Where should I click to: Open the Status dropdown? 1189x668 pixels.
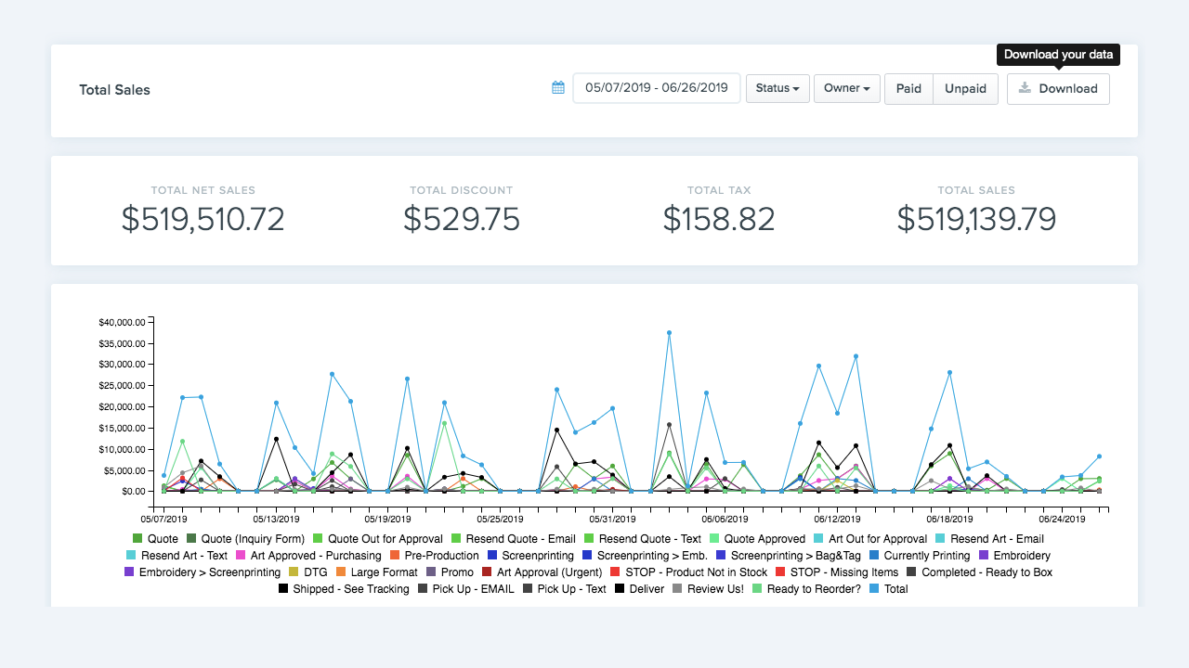(777, 89)
